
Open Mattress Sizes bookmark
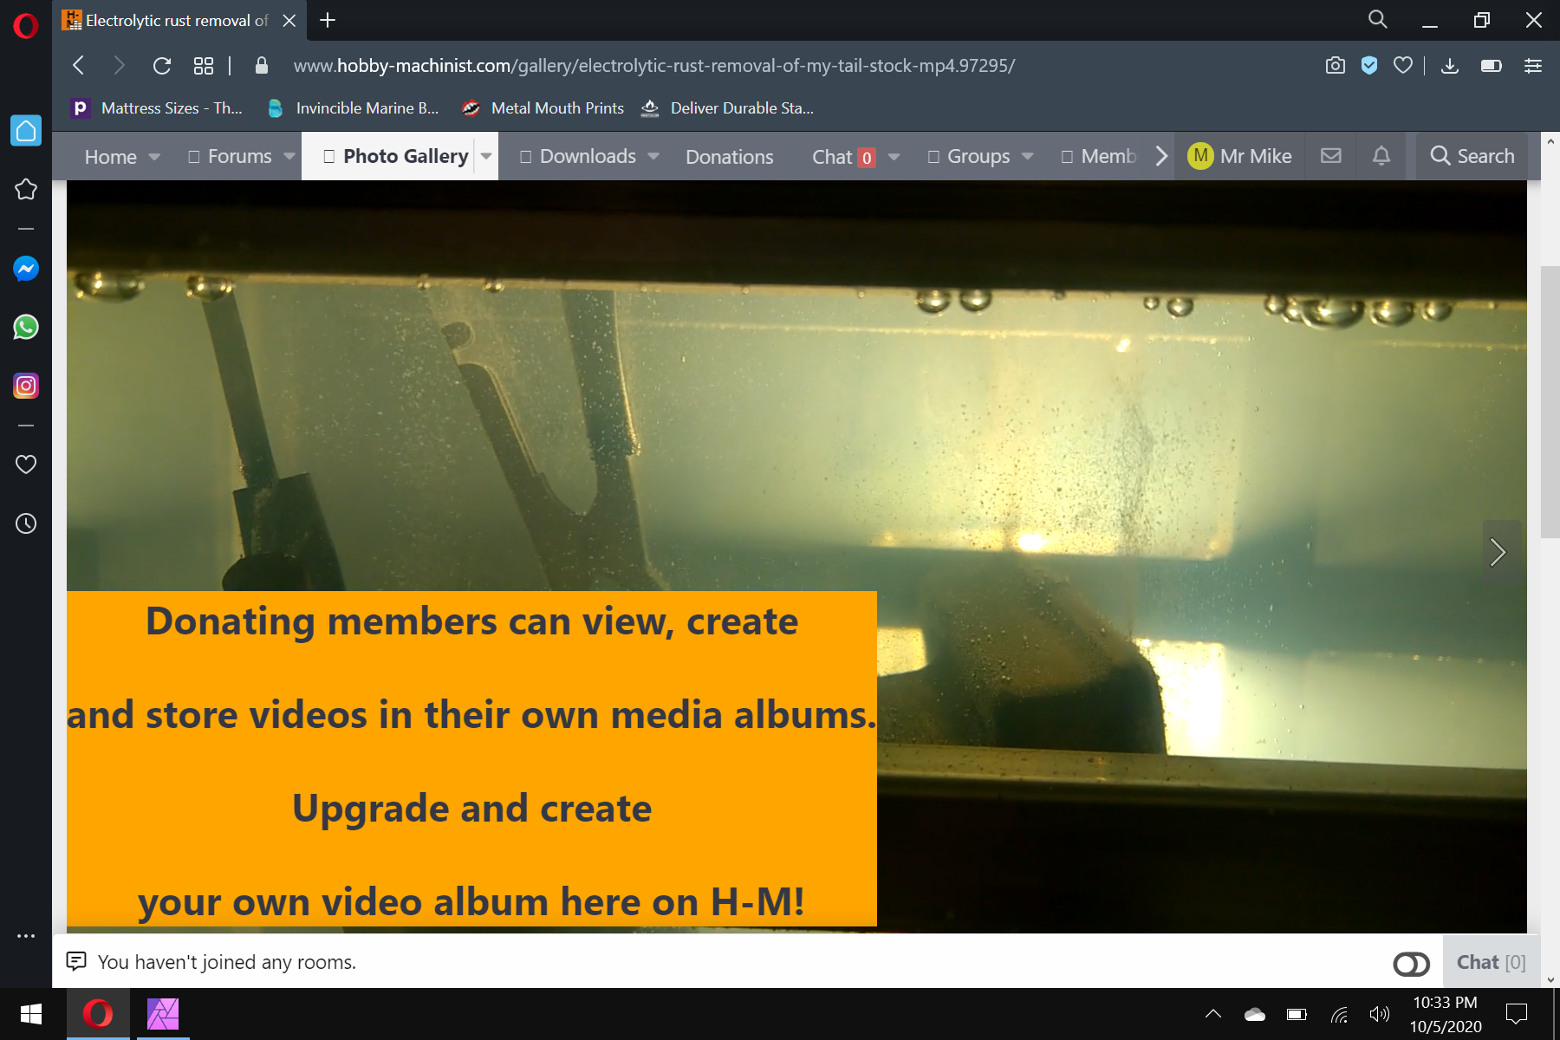click(x=158, y=108)
